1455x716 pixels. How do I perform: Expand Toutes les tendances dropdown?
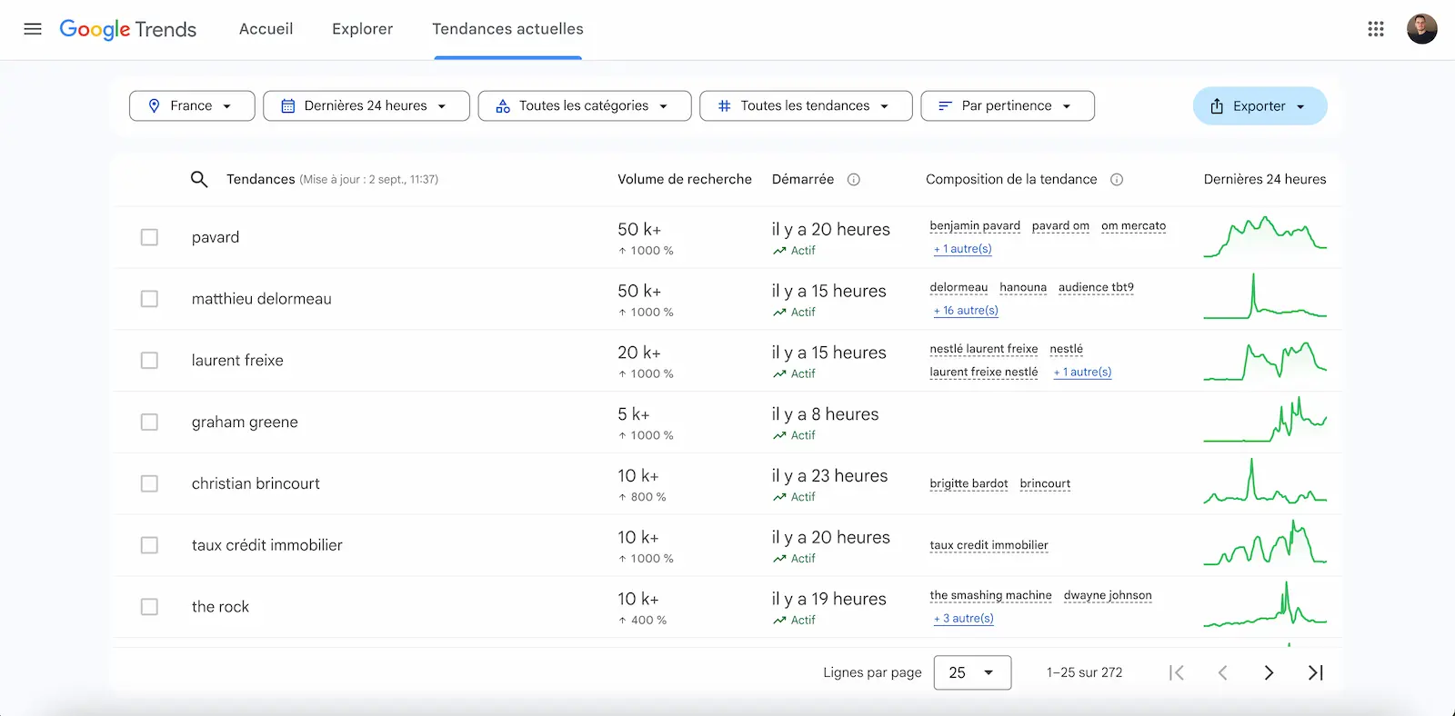806,106
